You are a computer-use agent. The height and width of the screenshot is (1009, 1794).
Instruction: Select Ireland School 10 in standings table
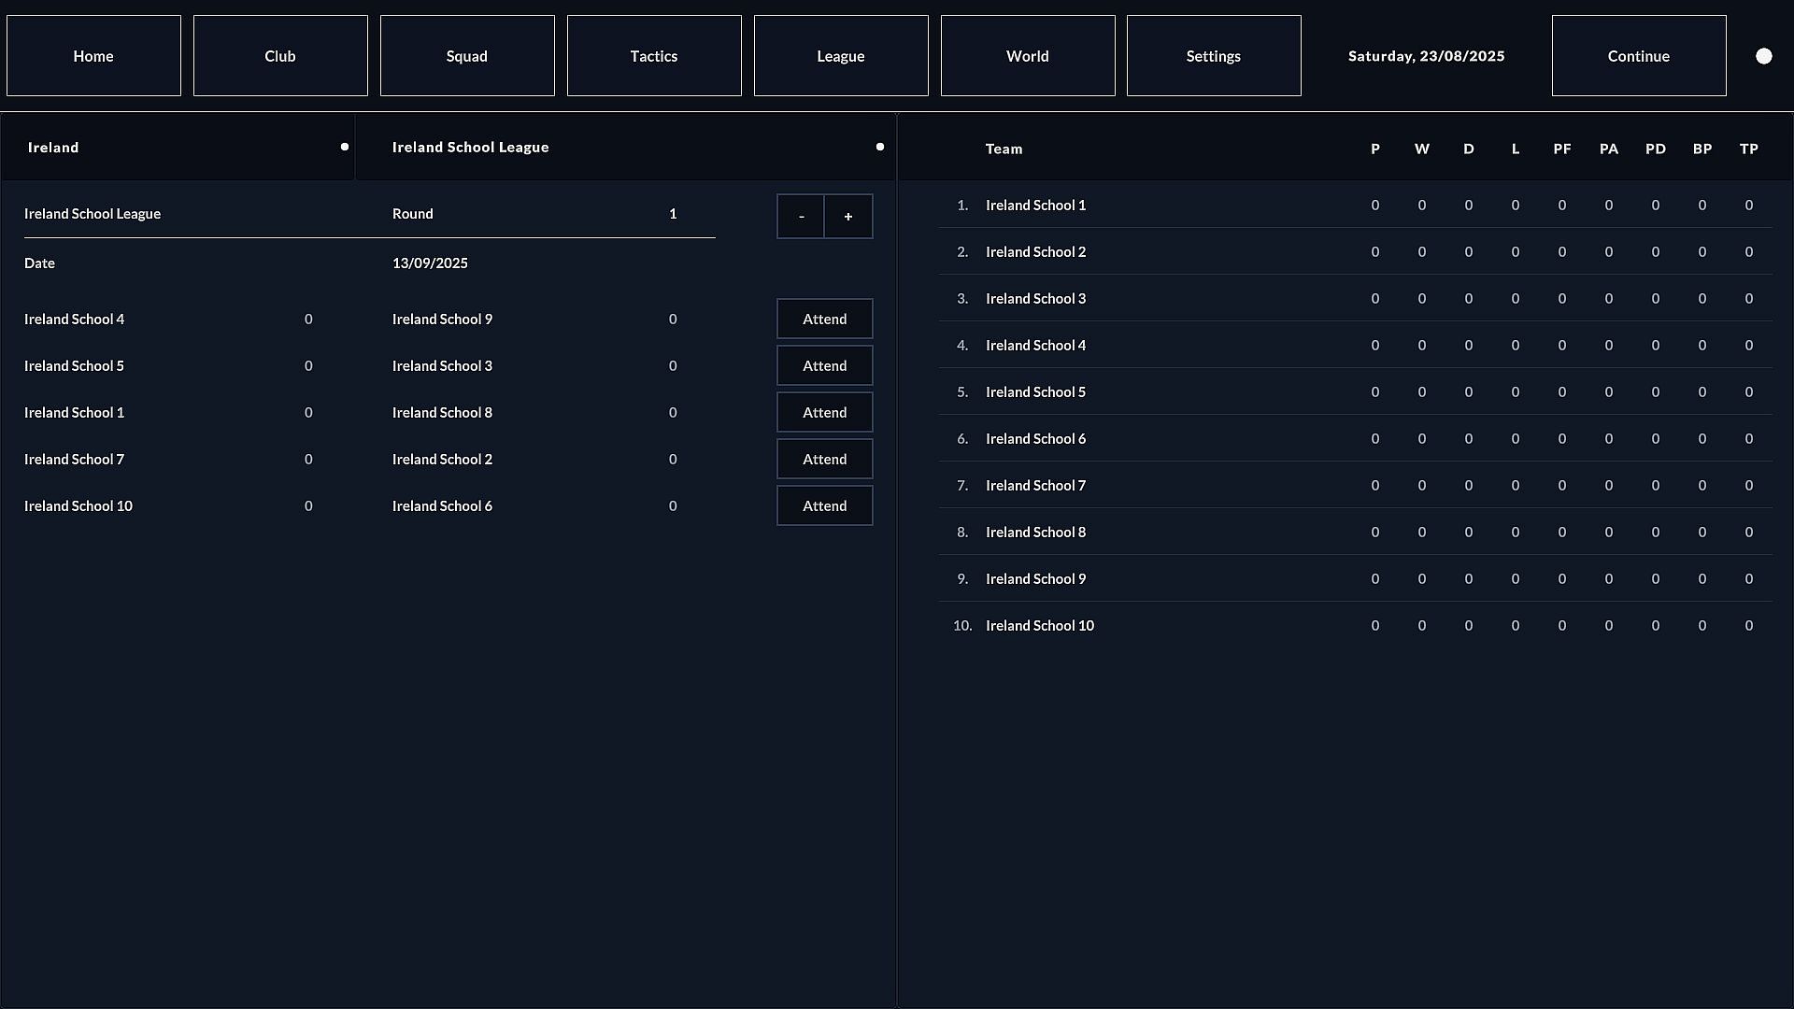tap(1039, 625)
